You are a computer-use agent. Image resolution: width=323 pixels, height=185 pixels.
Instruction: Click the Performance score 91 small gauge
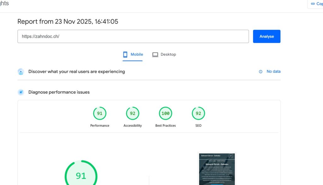click(100, 113)
